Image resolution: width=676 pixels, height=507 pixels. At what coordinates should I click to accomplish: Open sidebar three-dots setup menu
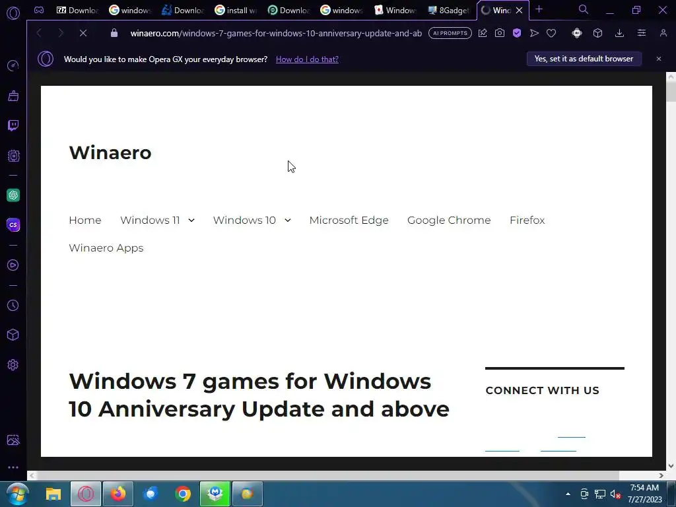tap(13, 467)
